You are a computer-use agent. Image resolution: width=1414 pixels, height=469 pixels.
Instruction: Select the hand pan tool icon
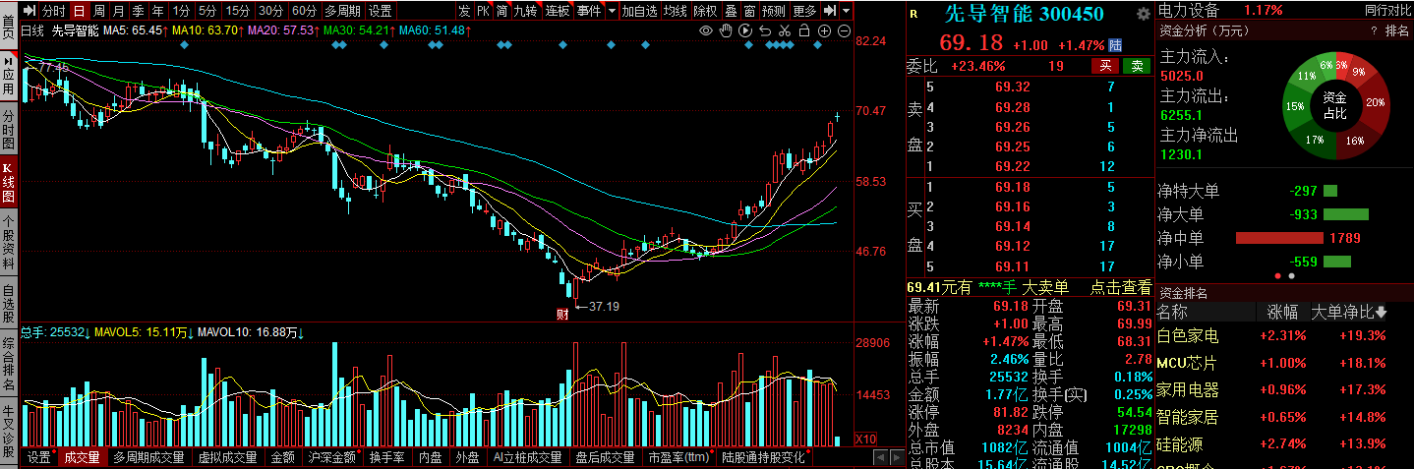tap(726, 31)
